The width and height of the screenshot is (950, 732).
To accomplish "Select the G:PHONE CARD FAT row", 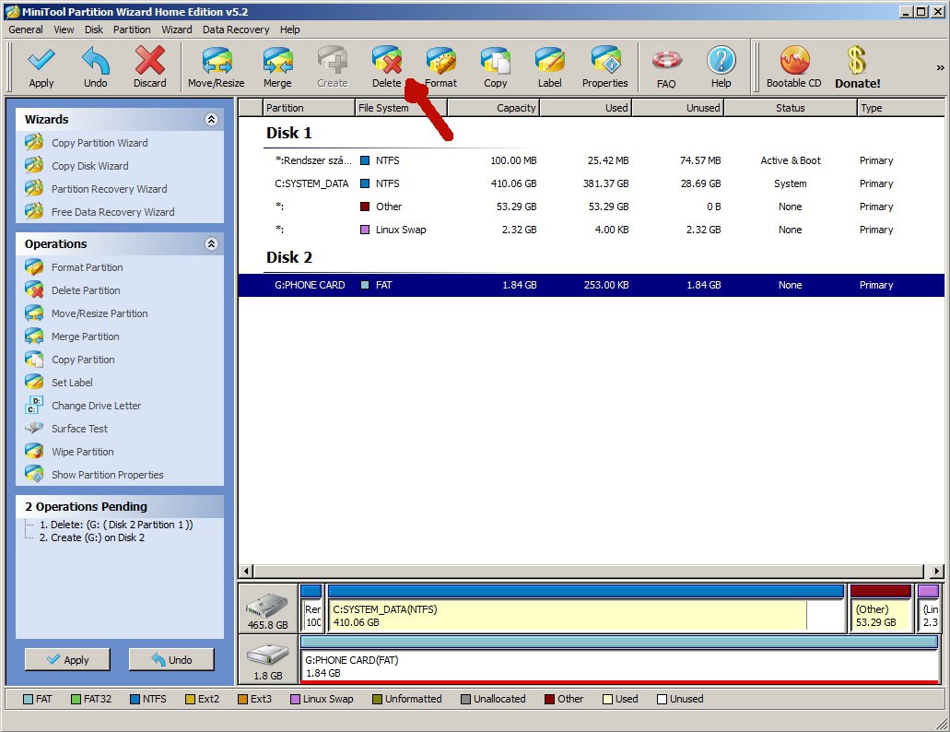I will pos(591,285).
